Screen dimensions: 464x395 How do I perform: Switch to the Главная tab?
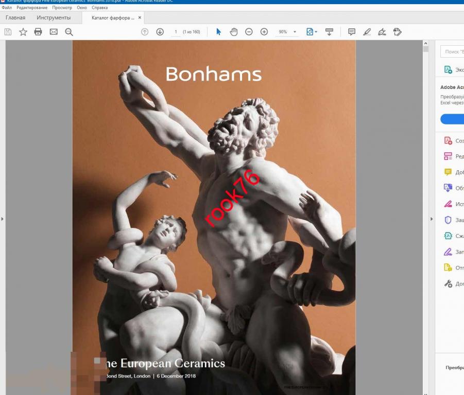pyautogui.click(x=15, y=17)
